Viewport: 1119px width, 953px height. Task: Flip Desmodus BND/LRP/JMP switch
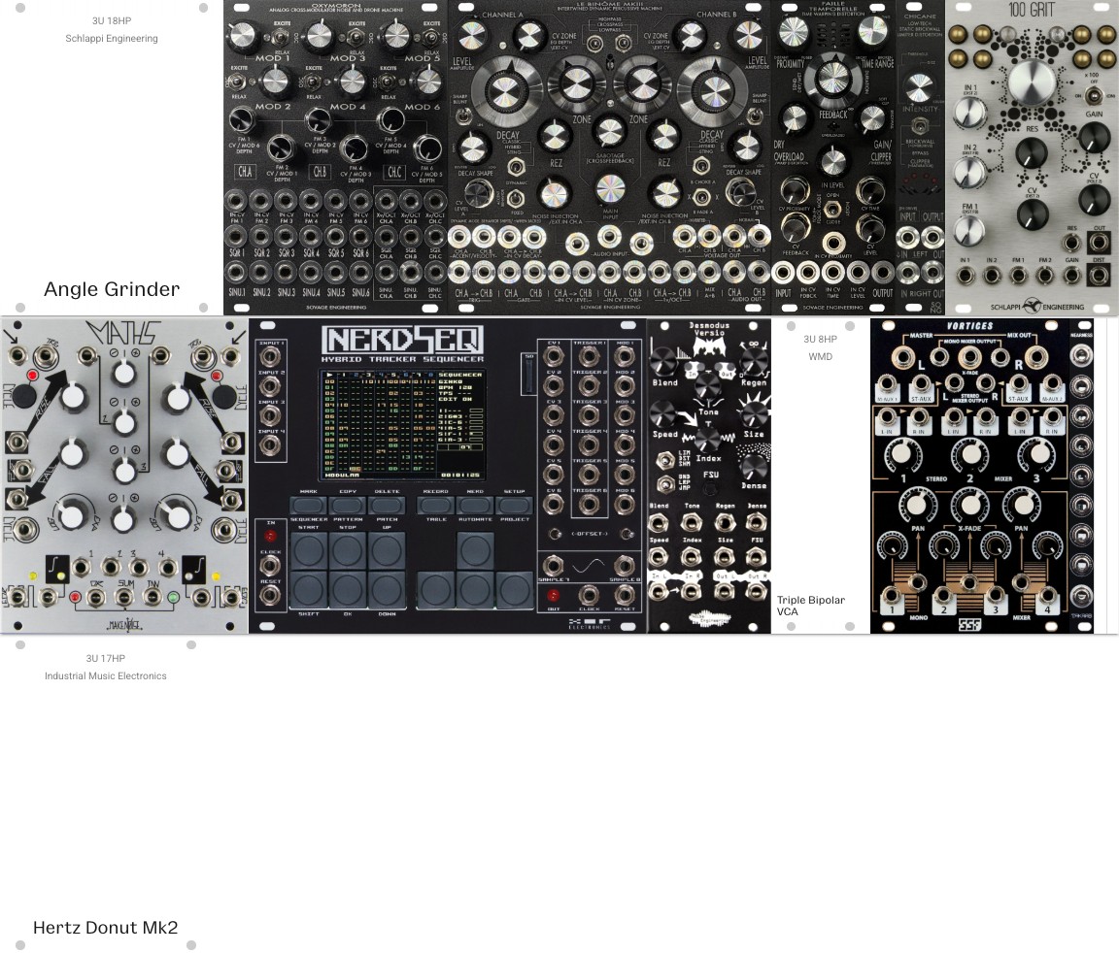coord(665,484)
